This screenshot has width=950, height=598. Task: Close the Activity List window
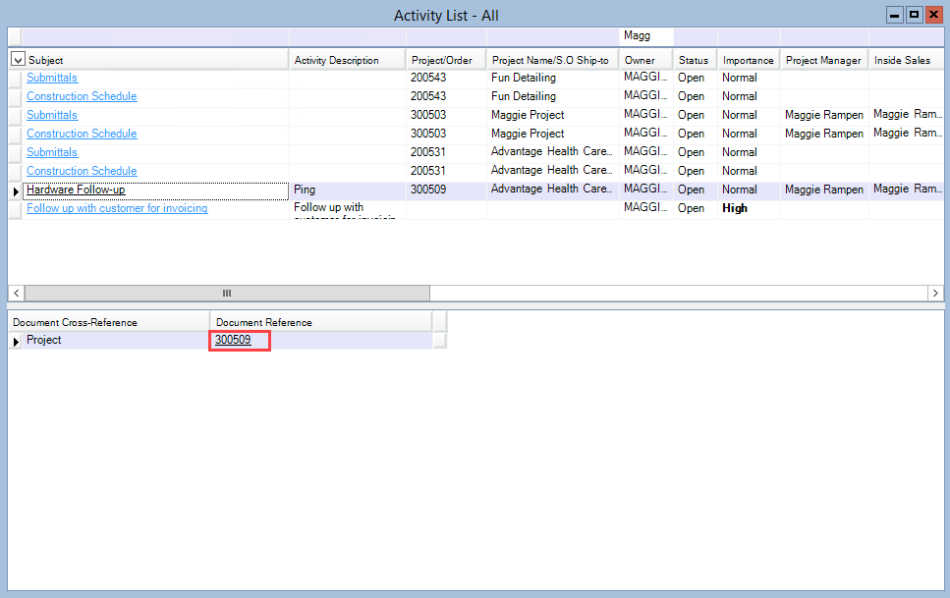(x=932, y=15)
